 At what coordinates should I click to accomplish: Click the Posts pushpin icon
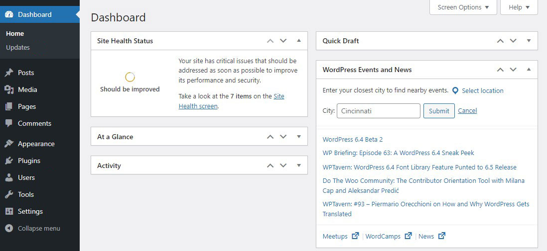tap(9, 73)
